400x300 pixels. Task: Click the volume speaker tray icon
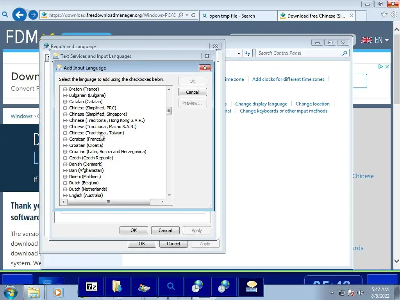click(361, 292)
